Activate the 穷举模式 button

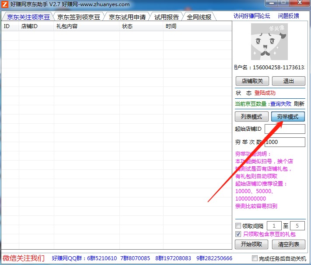pos(288,117)
